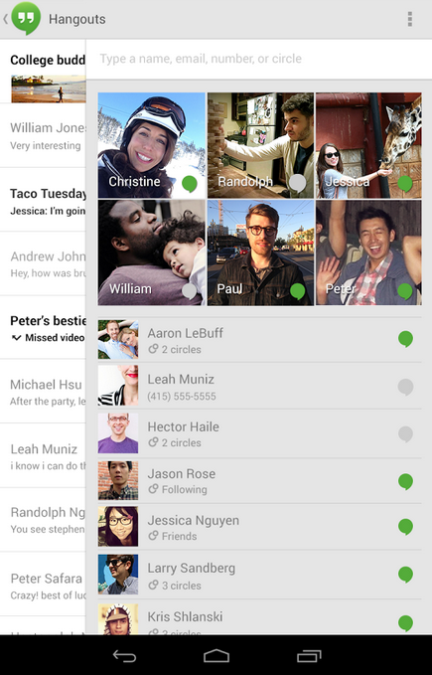Select Jessica Nguyen from the contact list

tap(259, 527)
